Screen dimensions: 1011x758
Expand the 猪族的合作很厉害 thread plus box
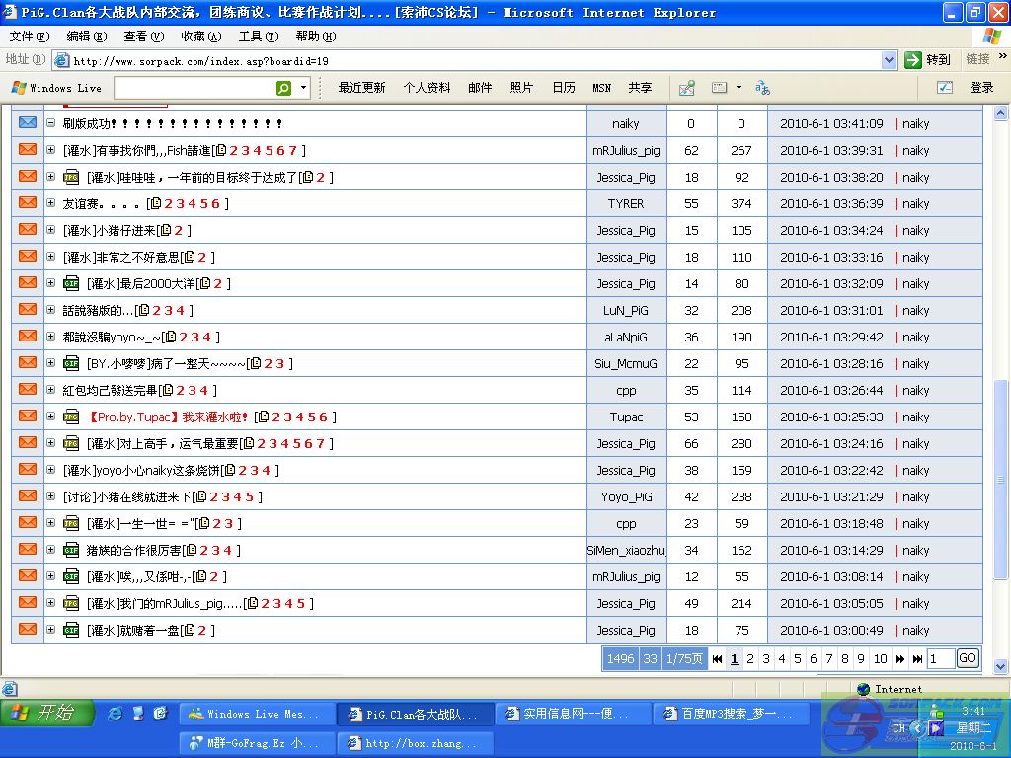50,550
